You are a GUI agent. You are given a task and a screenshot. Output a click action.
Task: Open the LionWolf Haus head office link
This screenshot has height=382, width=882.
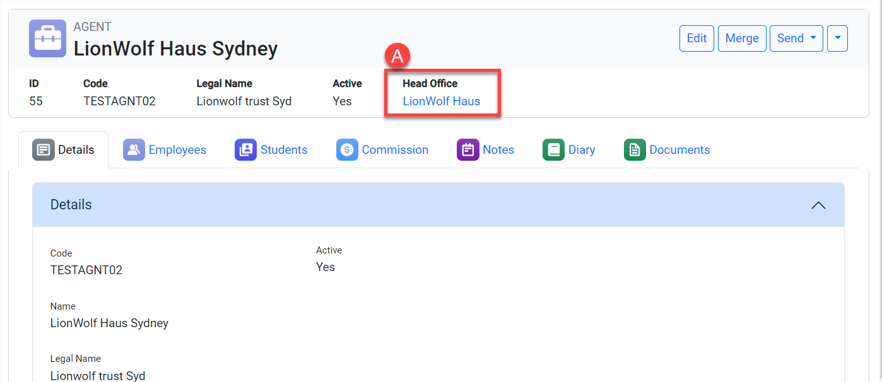441,101
